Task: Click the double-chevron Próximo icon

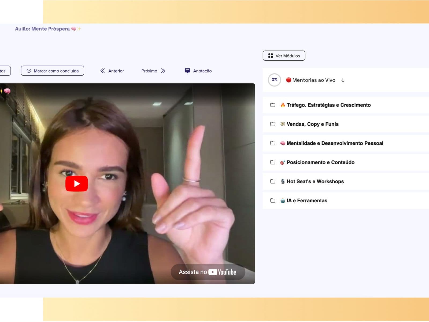Action: (163, 71)
